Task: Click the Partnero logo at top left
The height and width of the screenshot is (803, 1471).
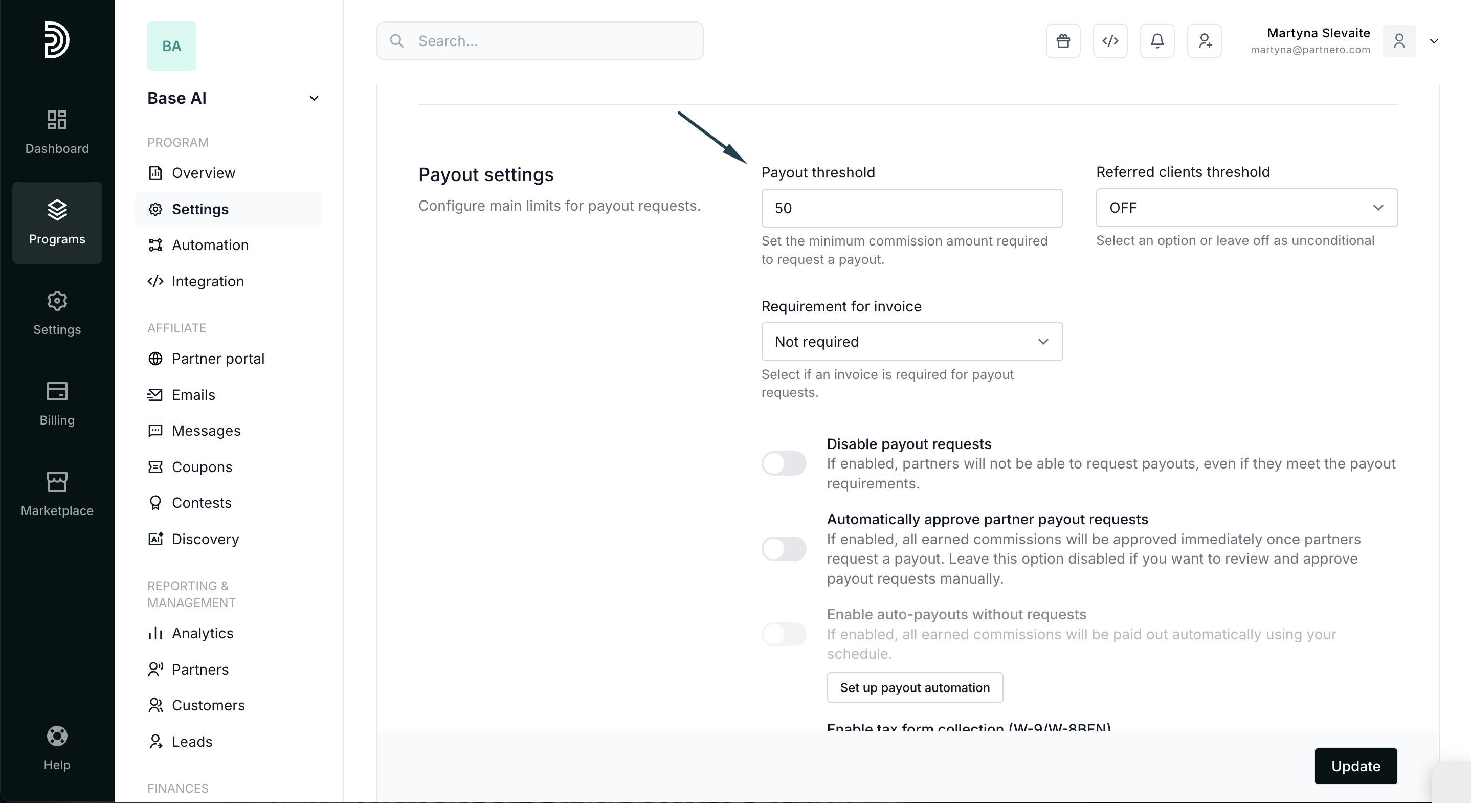Action: (57, 40)
